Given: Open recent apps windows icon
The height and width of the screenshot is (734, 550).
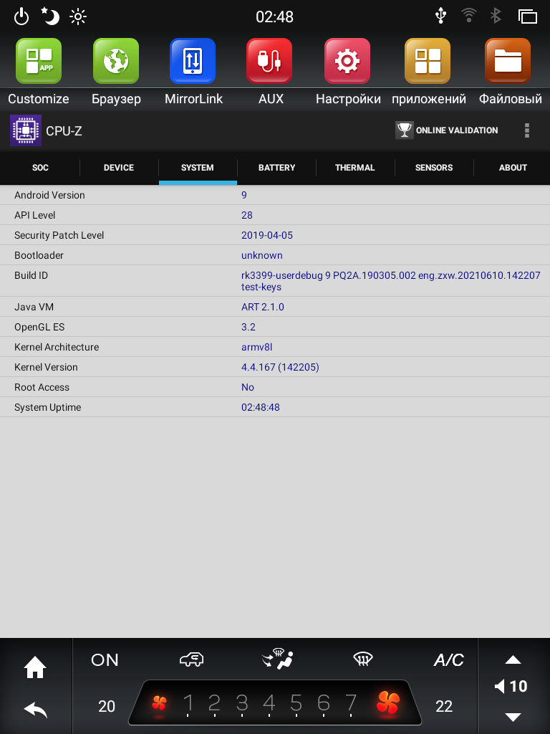Looking at the screenshot, I should (x=528, y=16).
